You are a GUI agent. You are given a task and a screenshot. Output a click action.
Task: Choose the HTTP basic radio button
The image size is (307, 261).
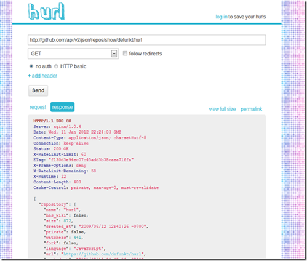(x=56, y=66)
